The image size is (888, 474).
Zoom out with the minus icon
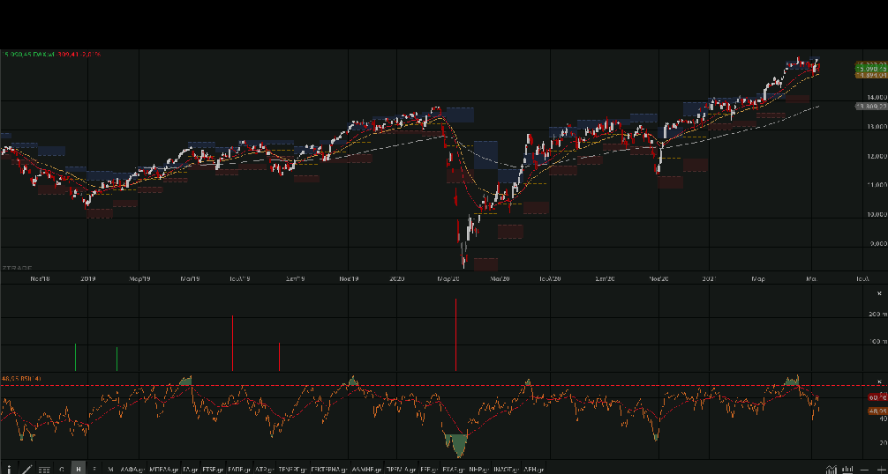pos(864,470)
